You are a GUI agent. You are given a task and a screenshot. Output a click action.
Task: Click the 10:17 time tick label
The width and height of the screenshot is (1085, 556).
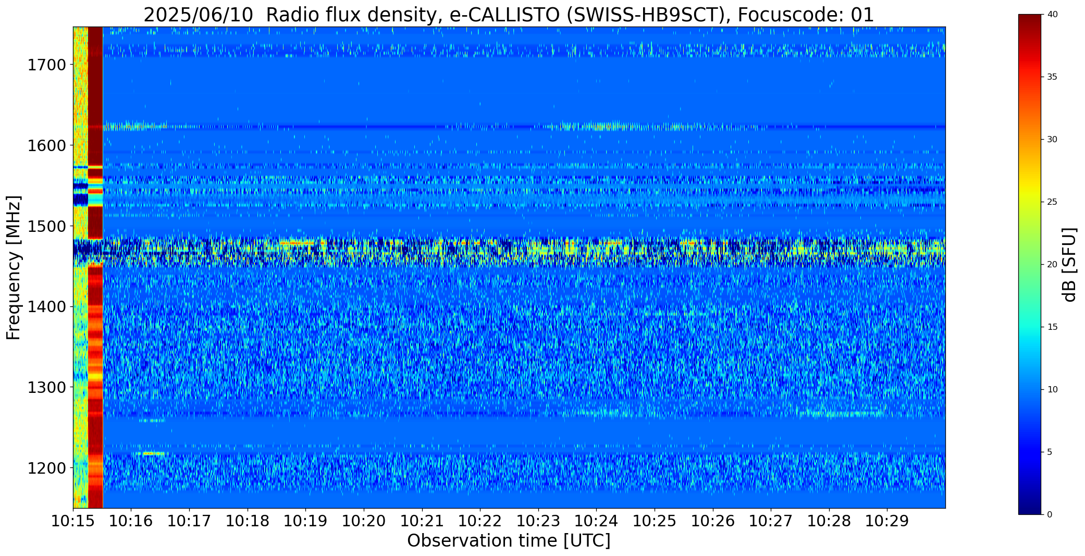click(189, 521)
